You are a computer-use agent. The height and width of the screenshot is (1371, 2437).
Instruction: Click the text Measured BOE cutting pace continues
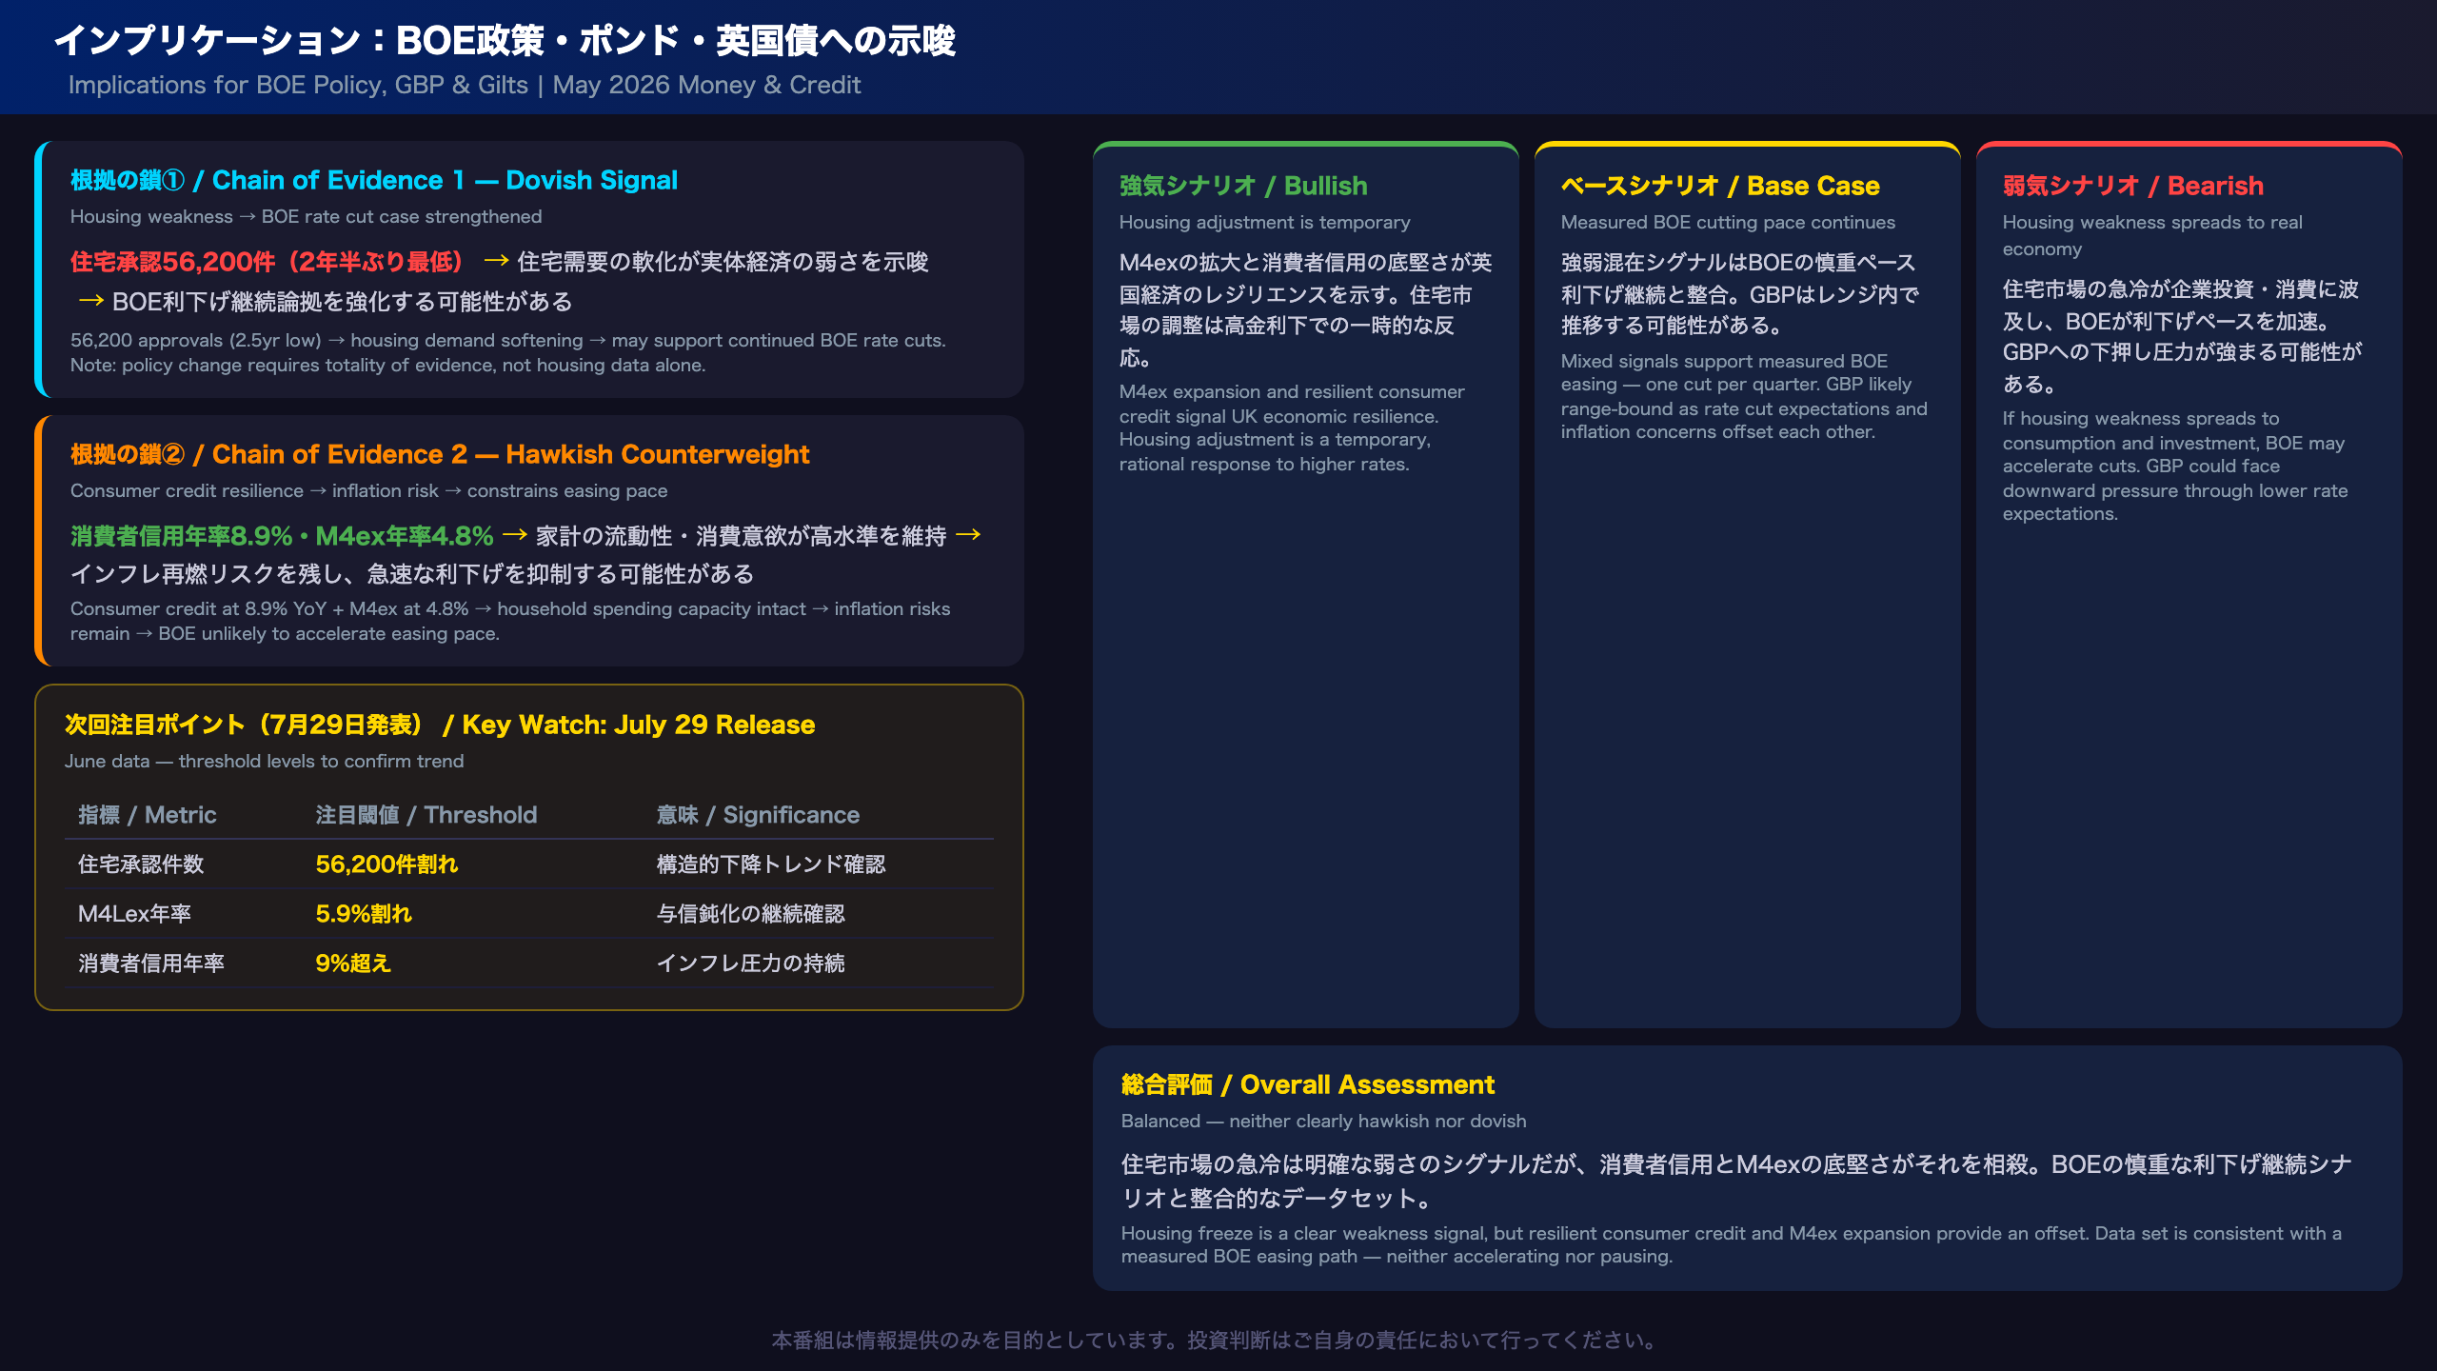click(x=1728, y=223)
